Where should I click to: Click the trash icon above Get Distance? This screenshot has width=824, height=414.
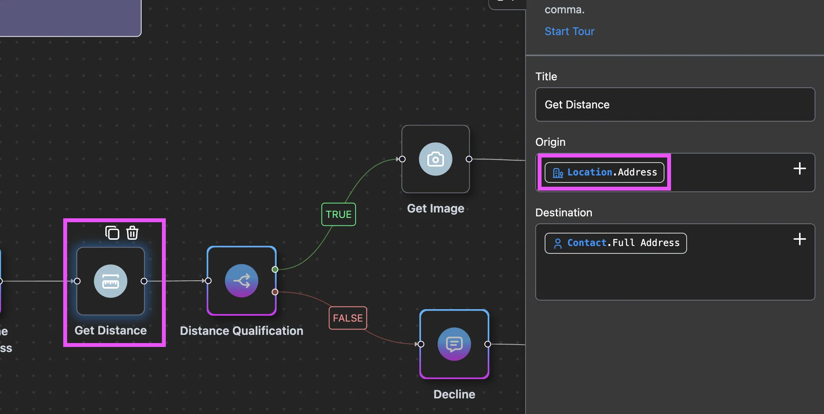(x=132, y=233)
